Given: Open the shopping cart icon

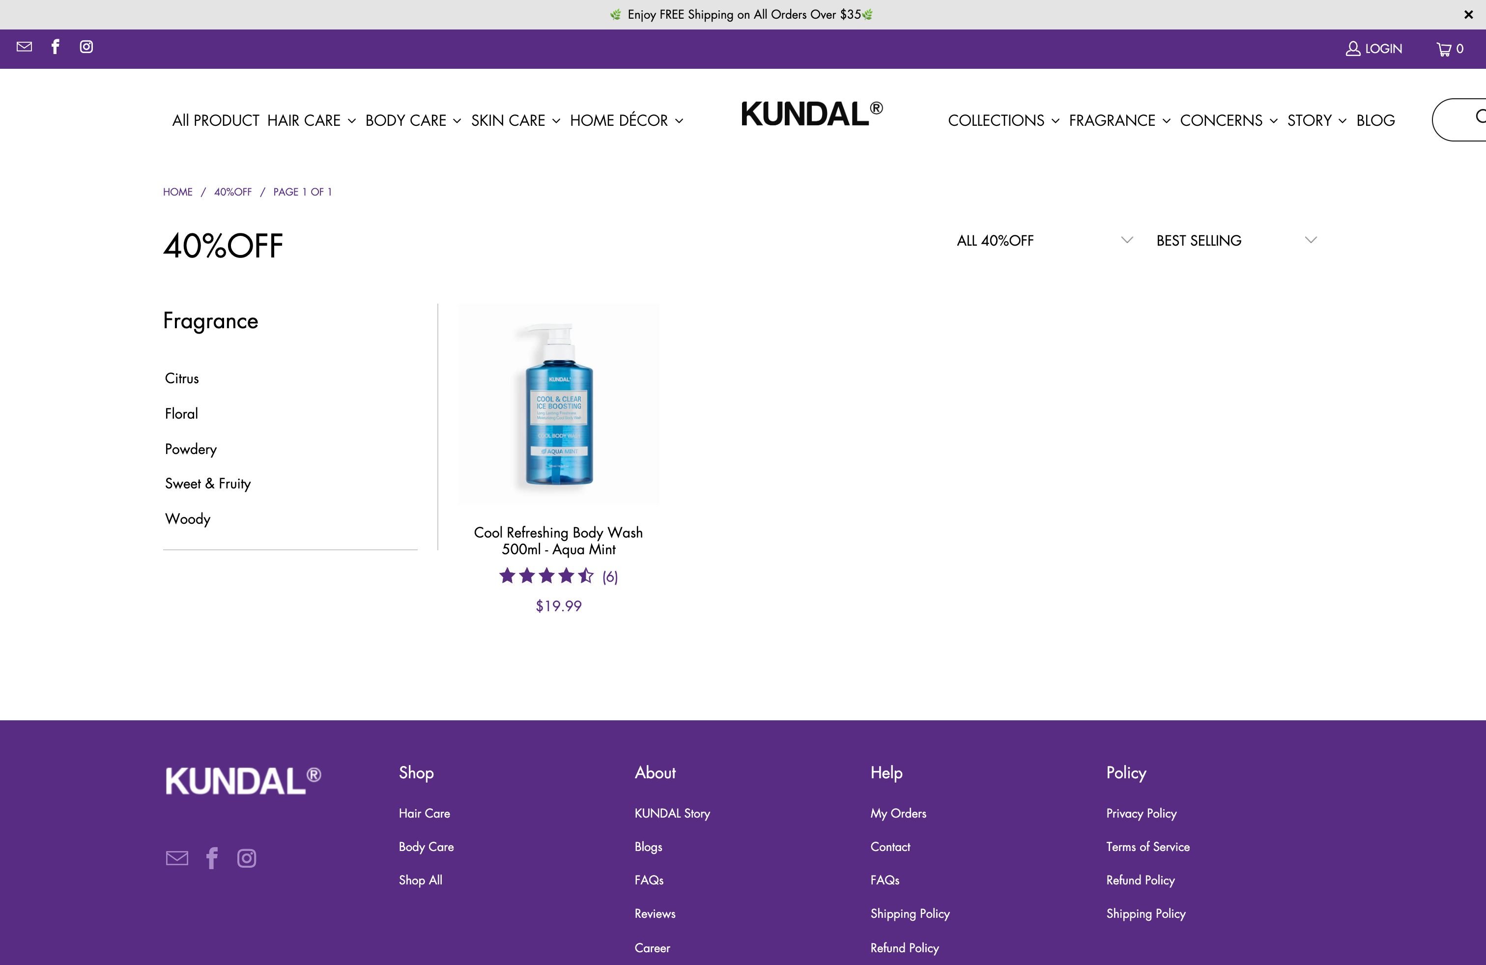Looking at the screenshot, I should 1450,49.
